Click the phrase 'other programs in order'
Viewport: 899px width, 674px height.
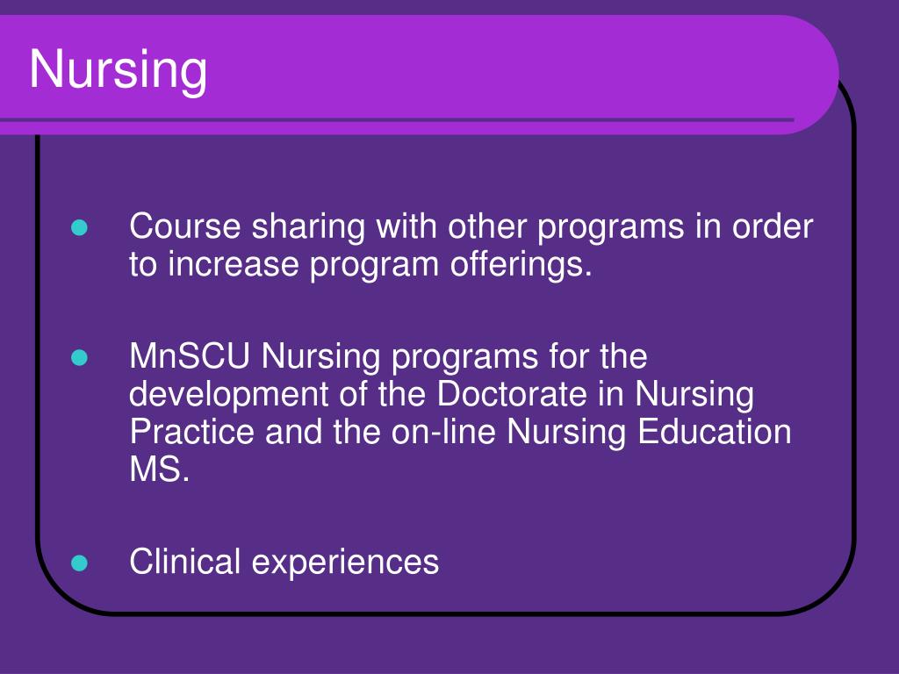[630, 227]
